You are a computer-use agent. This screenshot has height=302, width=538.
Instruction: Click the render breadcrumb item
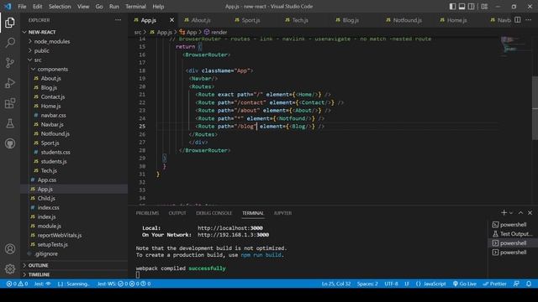click(x=215, y=32)
